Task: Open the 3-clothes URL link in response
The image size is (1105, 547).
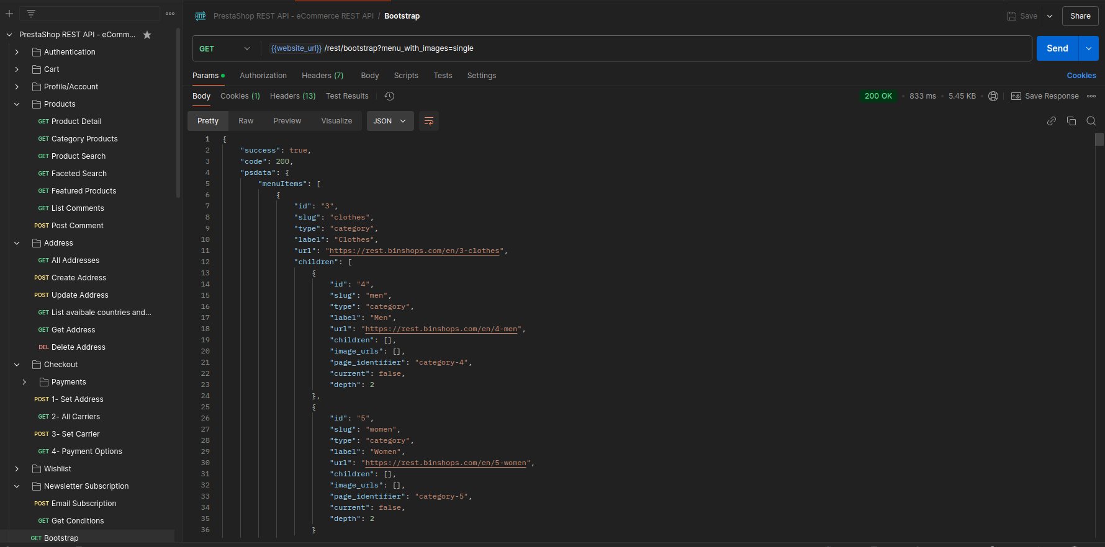Action: tap(414, 251)
